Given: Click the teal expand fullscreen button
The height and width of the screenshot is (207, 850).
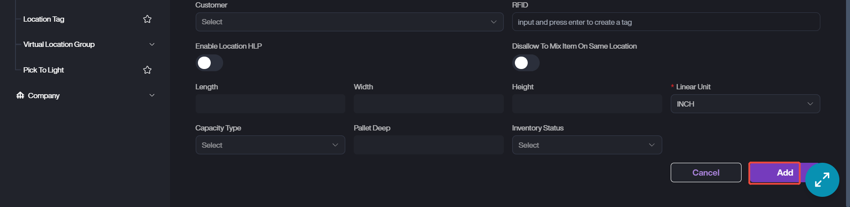Looking at the screenshot, I should tap(822, 180).
